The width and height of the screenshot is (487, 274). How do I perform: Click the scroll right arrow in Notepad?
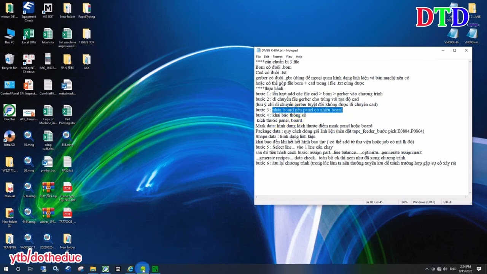(466, 197)
